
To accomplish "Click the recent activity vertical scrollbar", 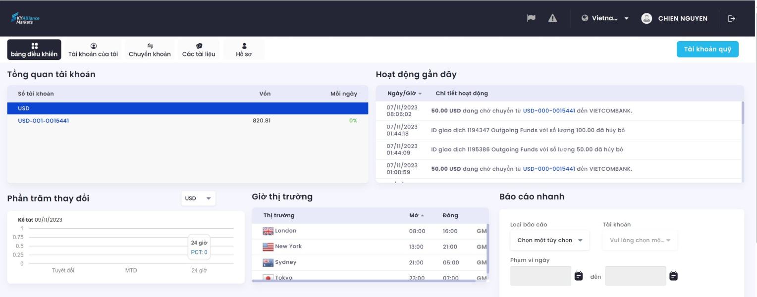I will (x=743, y=112).
